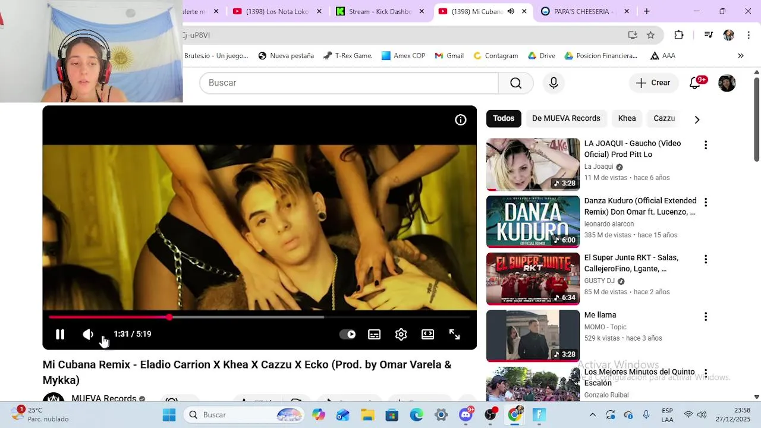Open the YouTube account avatar menu
The image size is (761, 428).
click(x=727, y=83)
